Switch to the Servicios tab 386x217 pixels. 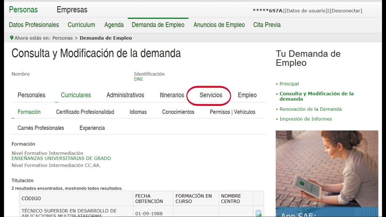point(211,95)
